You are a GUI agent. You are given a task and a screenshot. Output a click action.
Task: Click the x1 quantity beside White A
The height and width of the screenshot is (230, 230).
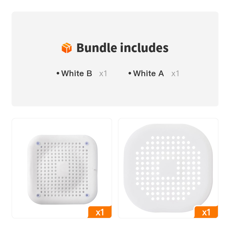(175, 73)
